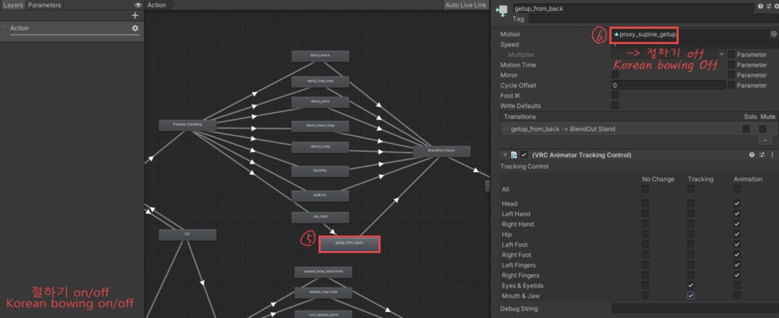Uncheck Mouth & Jaw Tracking checkbox

click(691, 296)
